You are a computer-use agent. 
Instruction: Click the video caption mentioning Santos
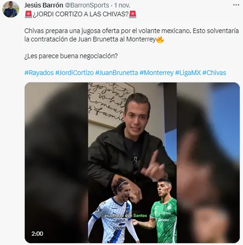(126, 216)
